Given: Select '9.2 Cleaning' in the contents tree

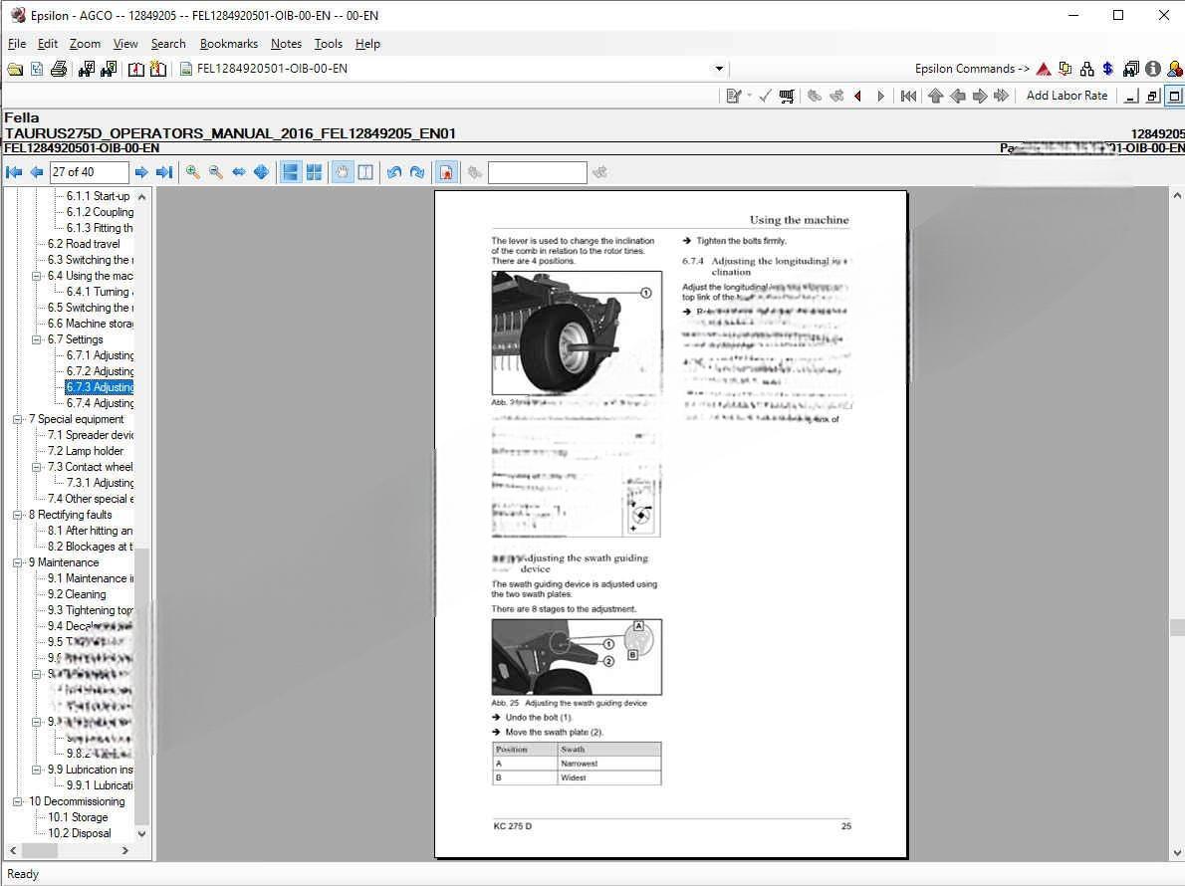Looking at the screenshot, I should [x=85, y=594].
